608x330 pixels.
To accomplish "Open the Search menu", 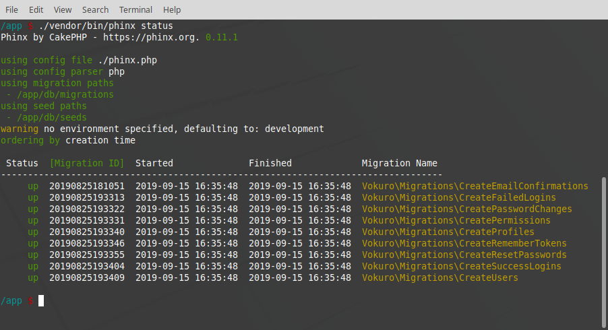I will pos(95,9).
